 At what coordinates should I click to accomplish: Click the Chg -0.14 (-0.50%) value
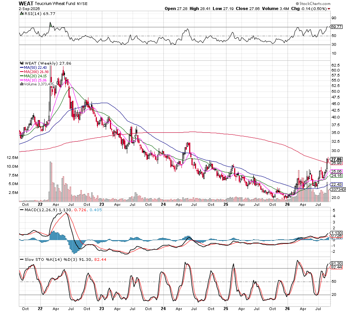tap(309, 8)
